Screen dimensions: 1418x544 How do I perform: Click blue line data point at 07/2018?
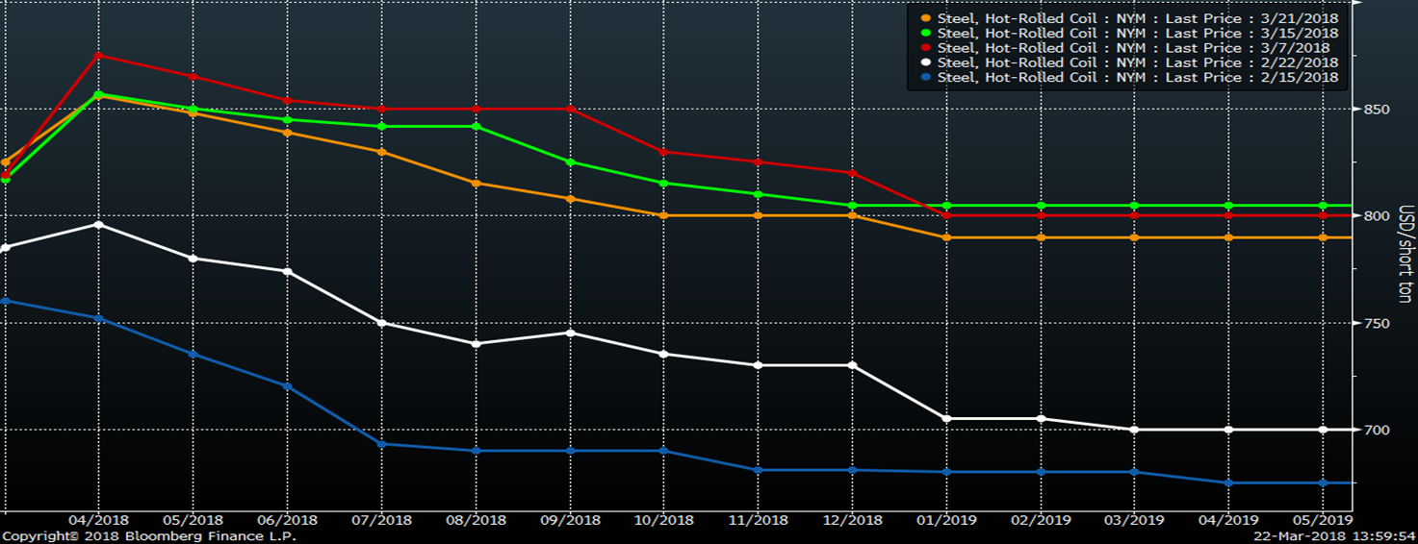click(x=382, y=444)
